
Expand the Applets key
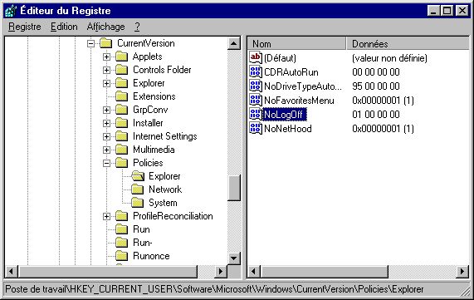(x=106, y=57)
